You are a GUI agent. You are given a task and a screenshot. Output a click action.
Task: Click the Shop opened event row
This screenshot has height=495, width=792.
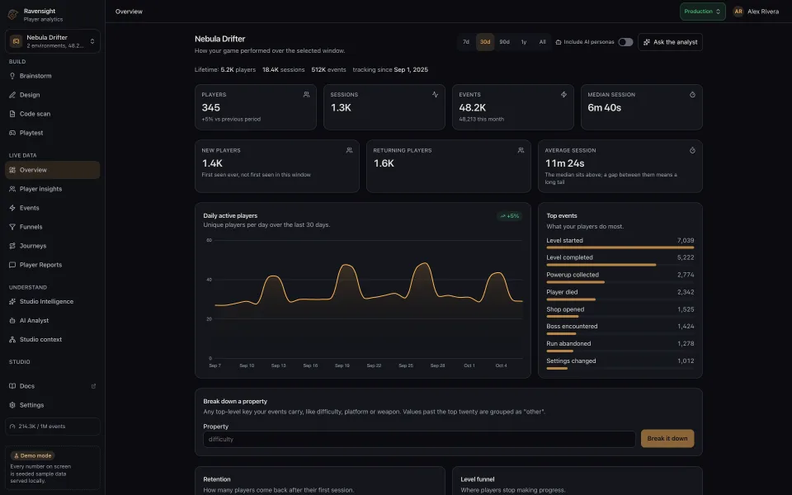coord(620,312)
